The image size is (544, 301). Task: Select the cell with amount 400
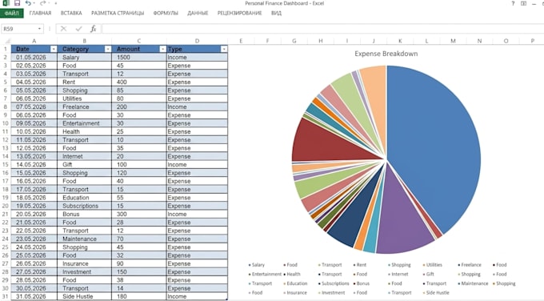(139, 82)
